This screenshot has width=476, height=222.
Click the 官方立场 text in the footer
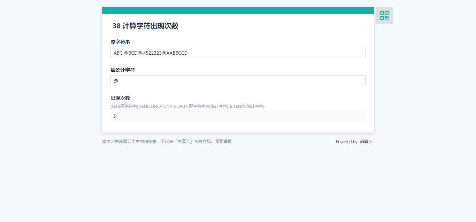click(x=202, y=142)
